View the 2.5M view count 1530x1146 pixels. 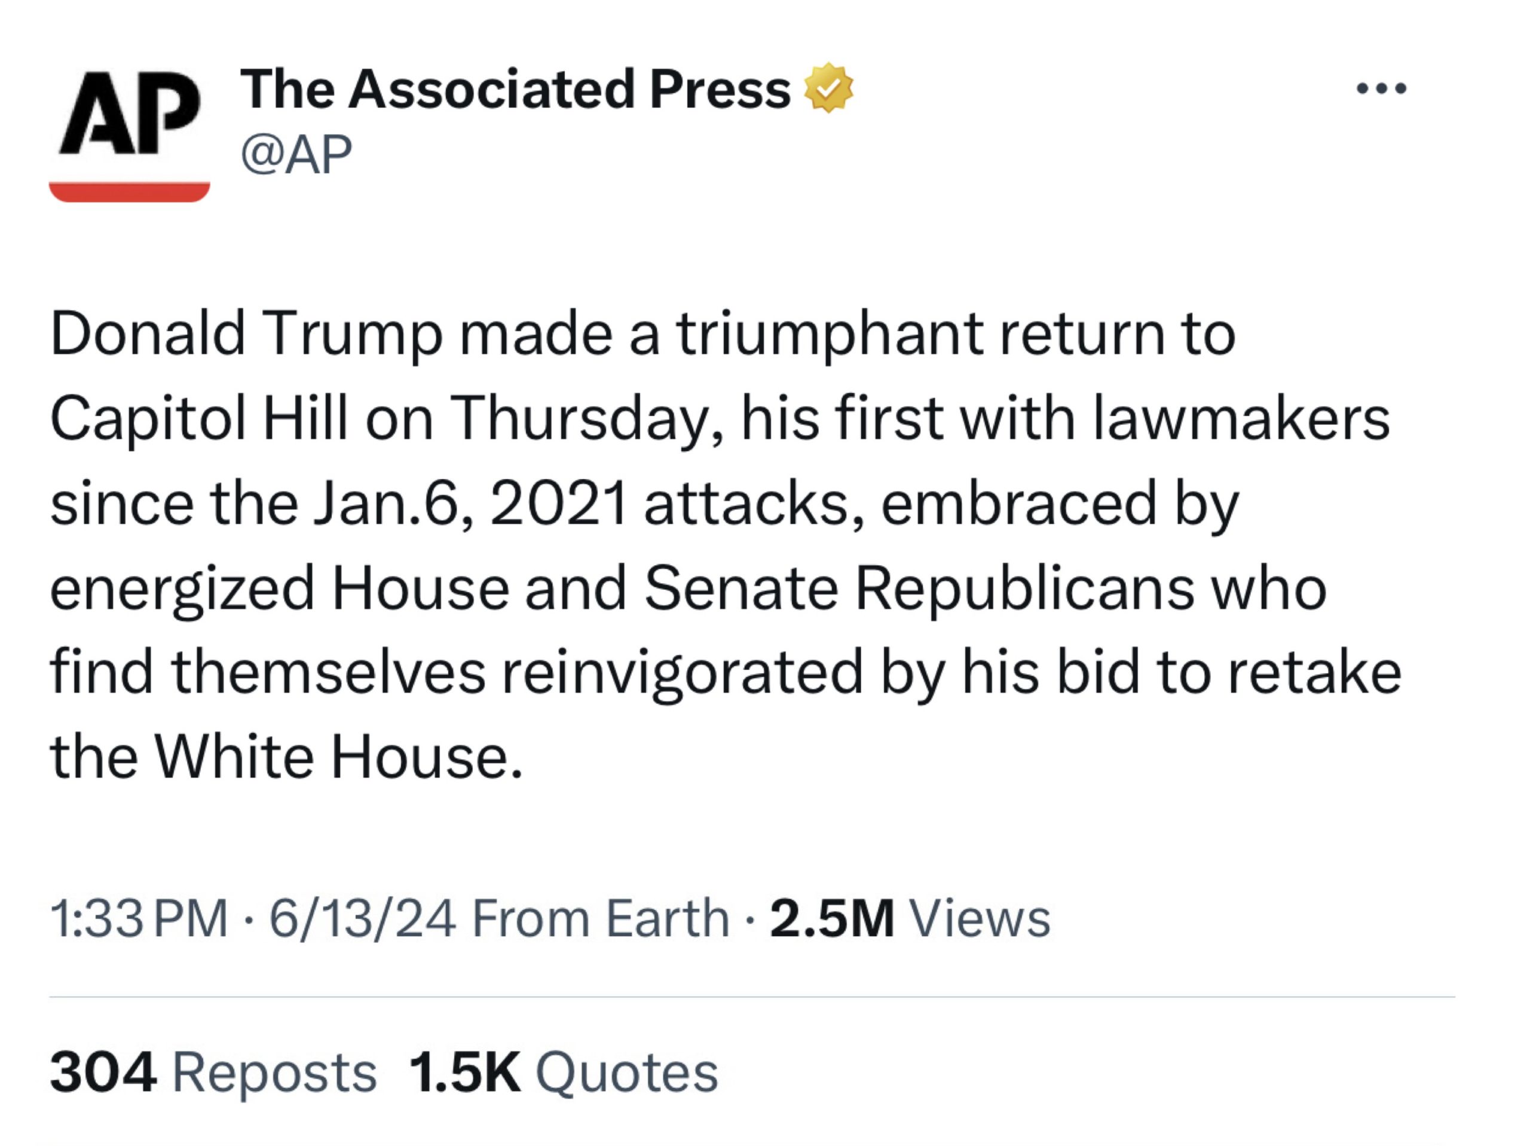pos(831,918)
